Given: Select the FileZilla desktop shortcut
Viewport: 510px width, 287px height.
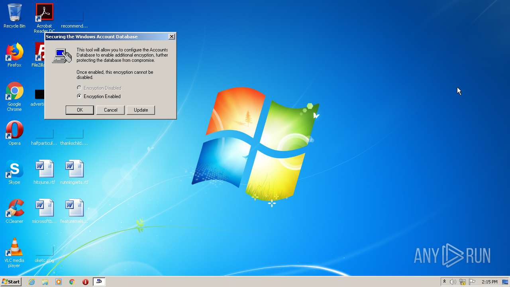Looking at the screenshot, I should [39, 55].
